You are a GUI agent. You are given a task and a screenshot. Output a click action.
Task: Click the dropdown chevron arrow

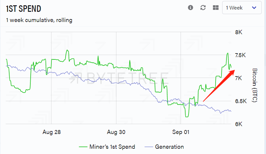click(x=254, y=8)
